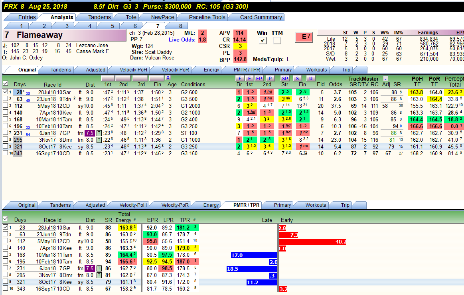Check the ITM checkbox

point(277,41)
